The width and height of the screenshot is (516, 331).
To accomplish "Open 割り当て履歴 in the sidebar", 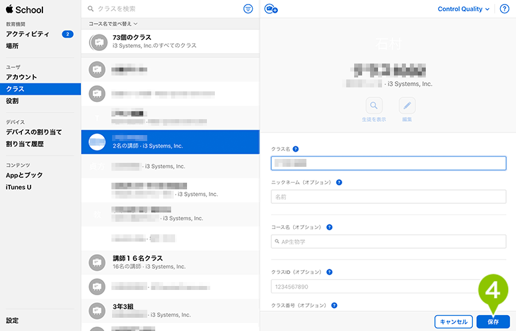I will [25, 144].
